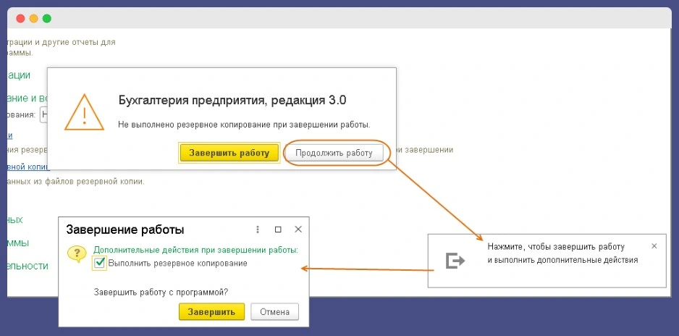Viewport: 679px width, 336px height.
Task: Dismiss the notification popup with its X
Action: click(654, 246)
